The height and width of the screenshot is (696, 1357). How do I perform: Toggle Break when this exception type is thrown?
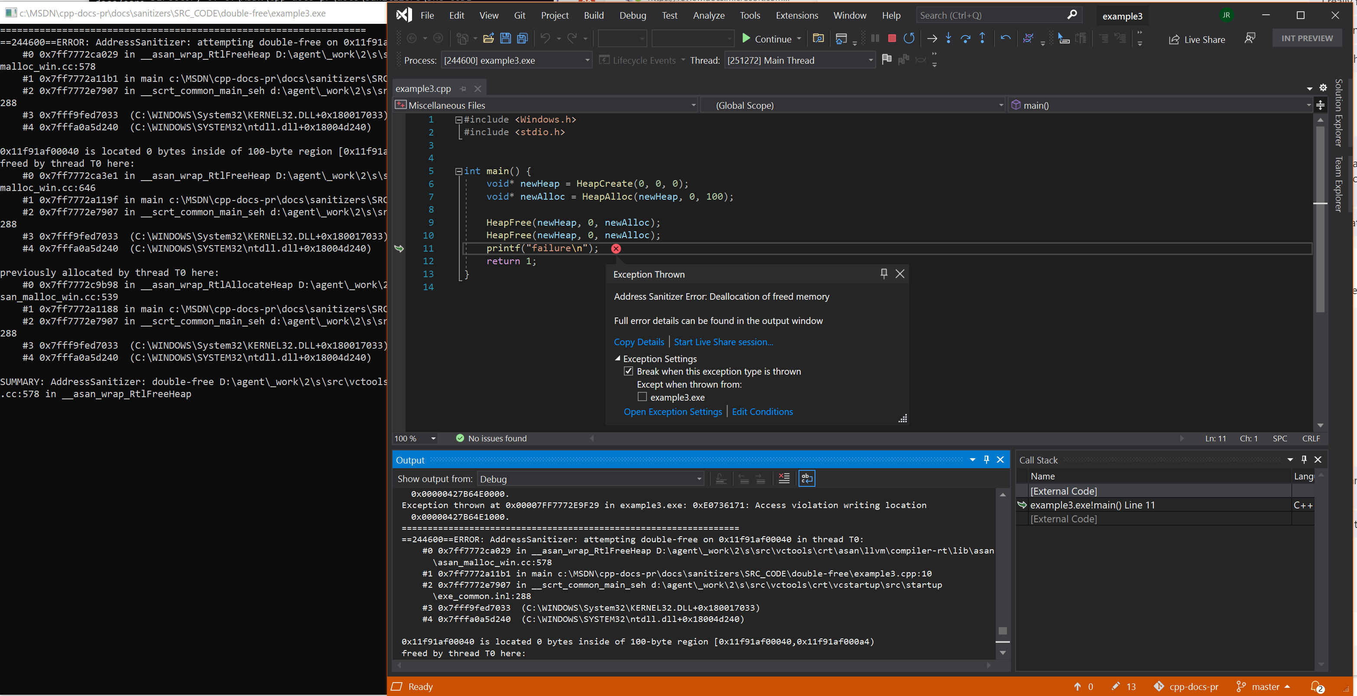[x=628, y=371]
